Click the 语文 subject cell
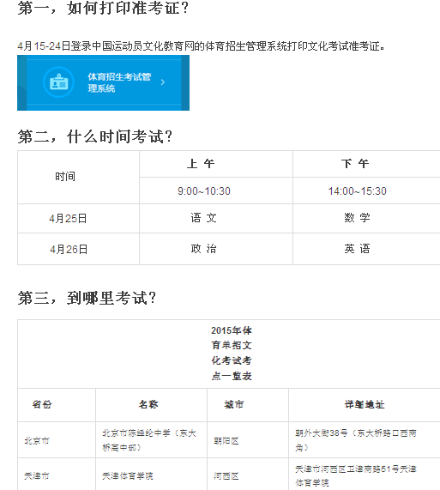 pyautogui.click(x=216, y=219)
